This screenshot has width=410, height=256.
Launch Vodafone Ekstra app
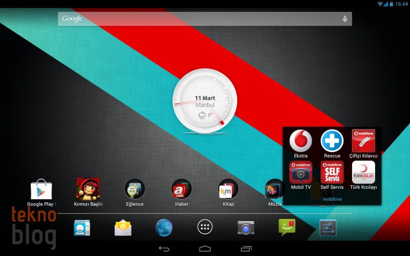coord(301,141)
